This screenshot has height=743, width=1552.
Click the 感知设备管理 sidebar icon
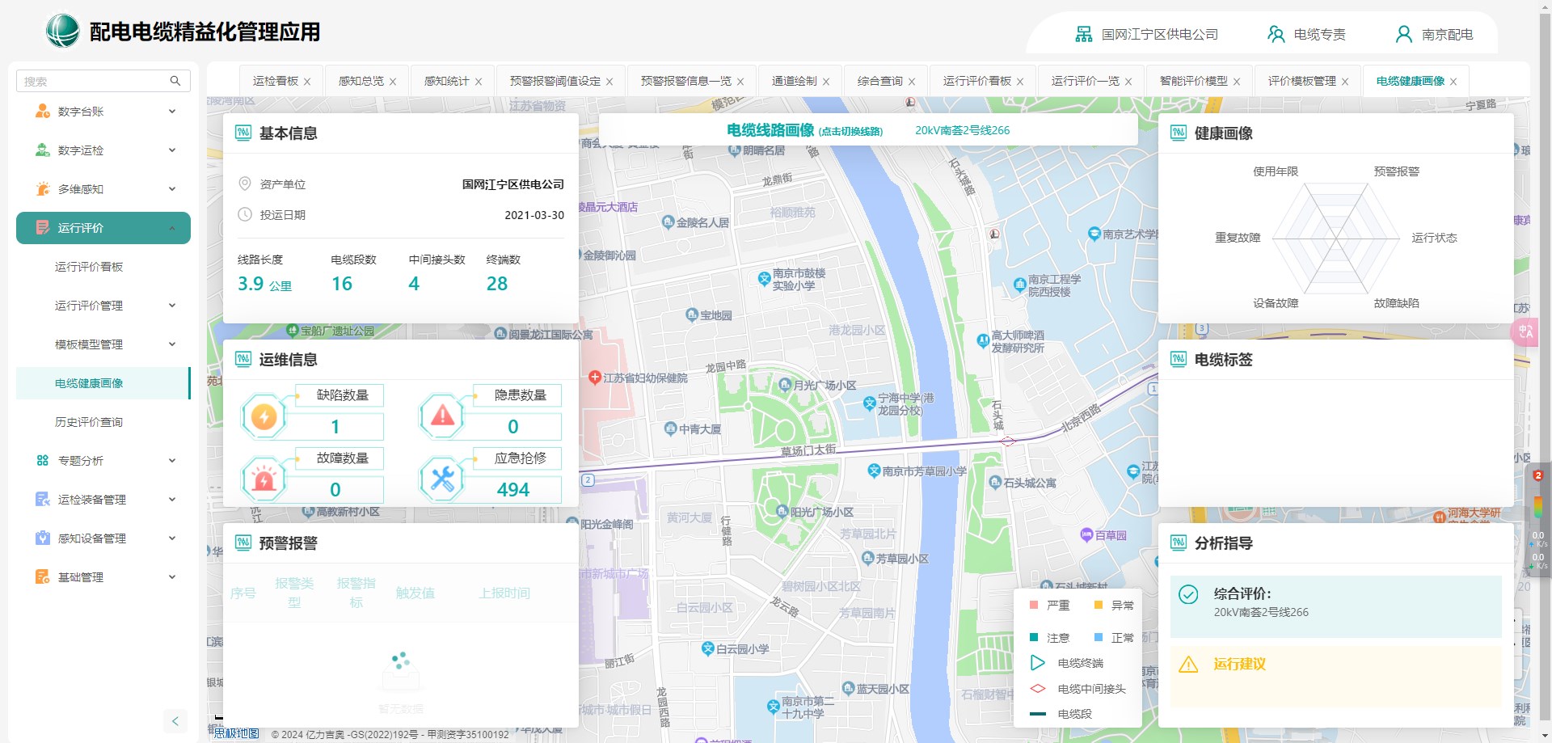click(43, 538)
